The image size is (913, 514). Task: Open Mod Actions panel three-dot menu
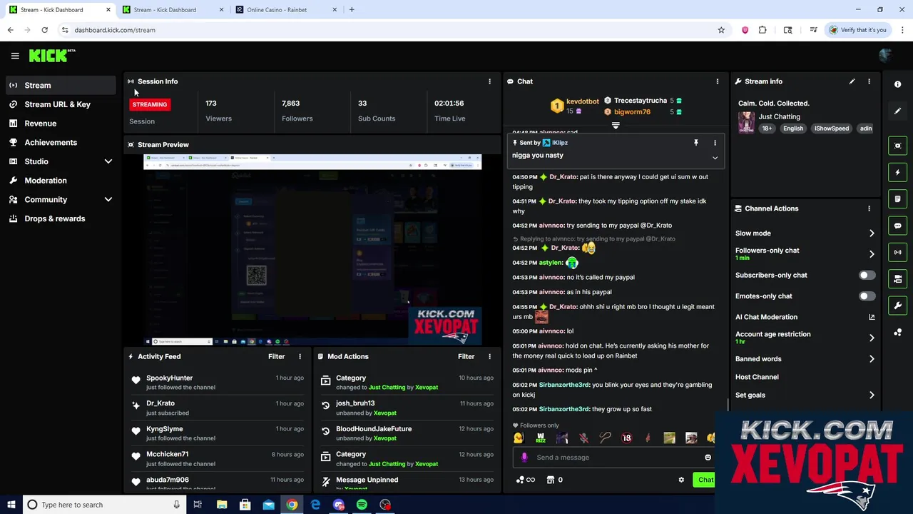tap(489, 356)
